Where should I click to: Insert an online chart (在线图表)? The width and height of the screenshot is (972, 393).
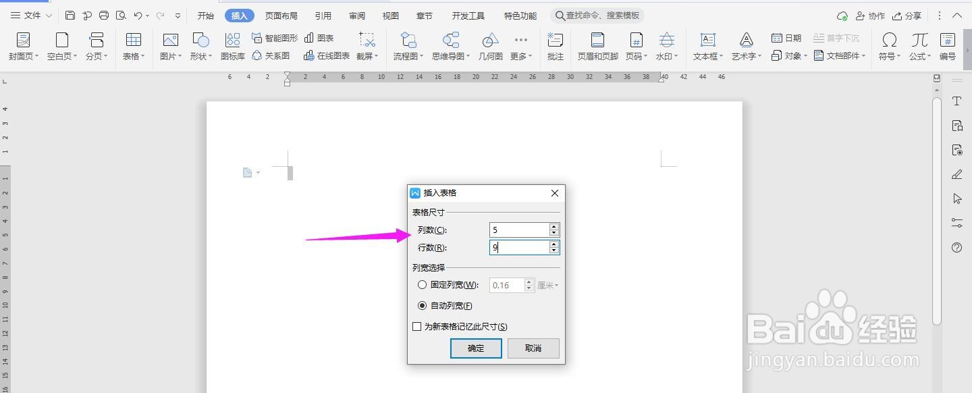pyautogui.click(x=327, y=56)
